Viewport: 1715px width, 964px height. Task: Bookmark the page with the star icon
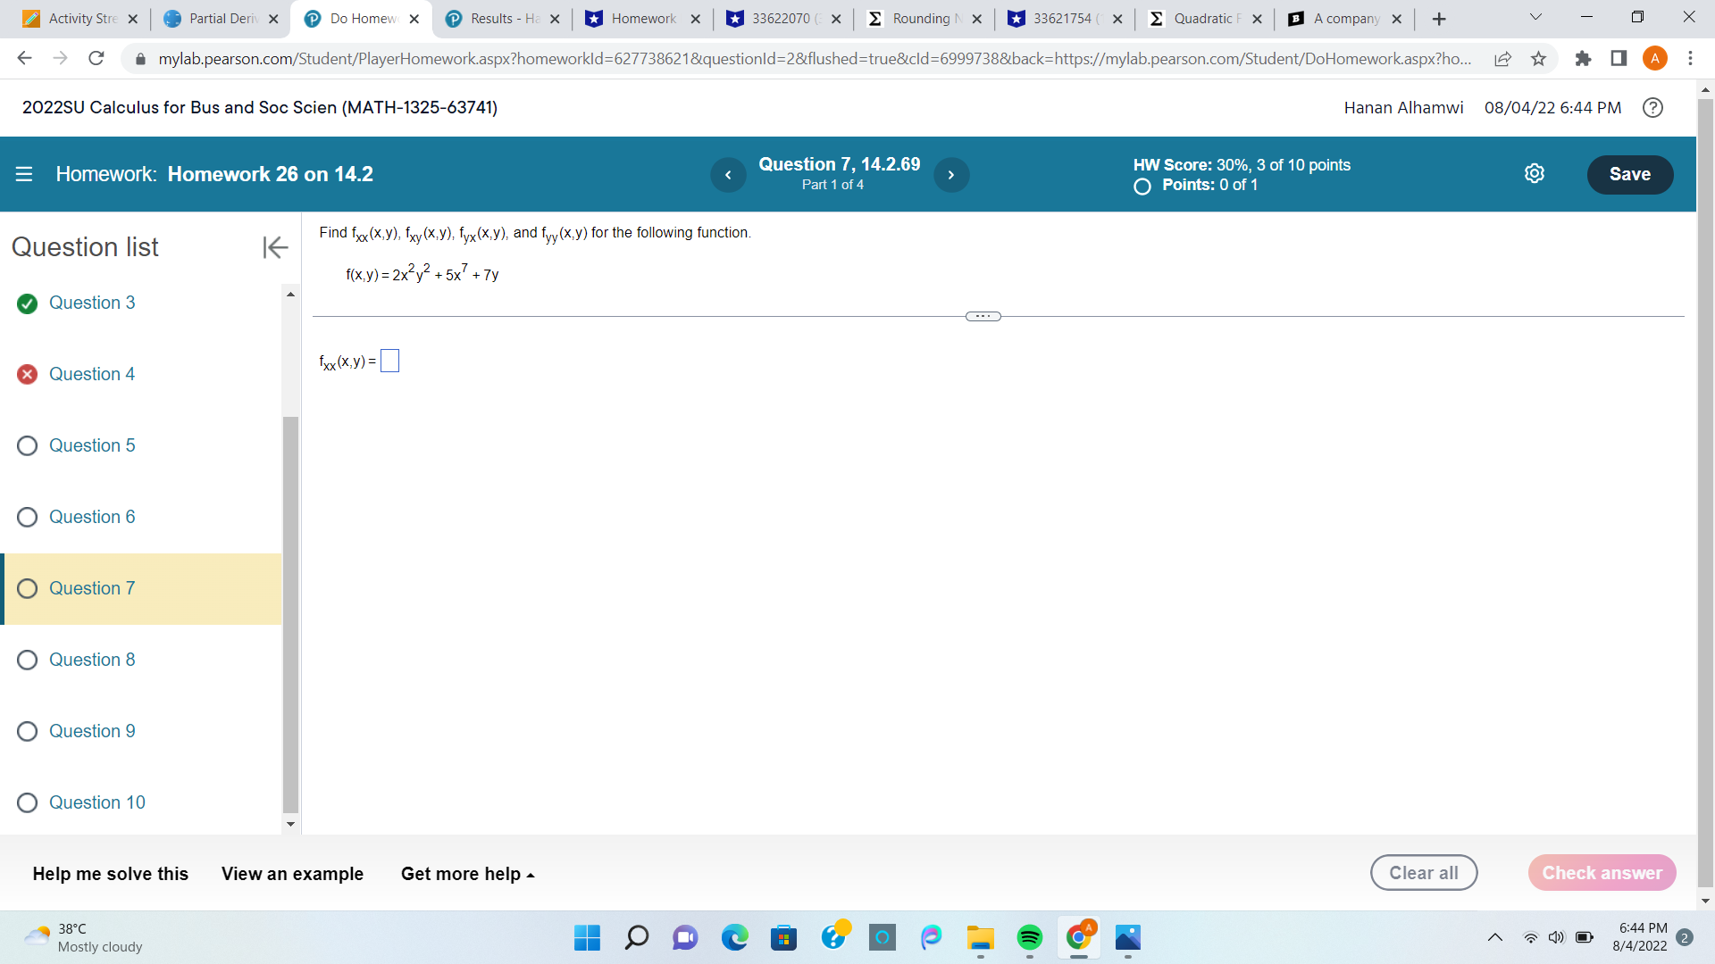click(x=1538, y=58)
